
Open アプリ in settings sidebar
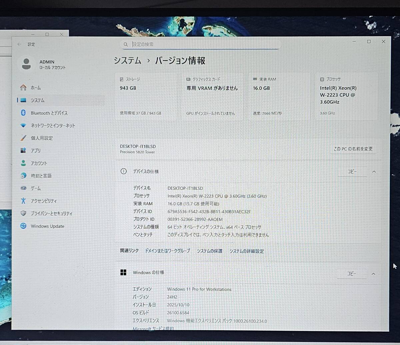61,150
